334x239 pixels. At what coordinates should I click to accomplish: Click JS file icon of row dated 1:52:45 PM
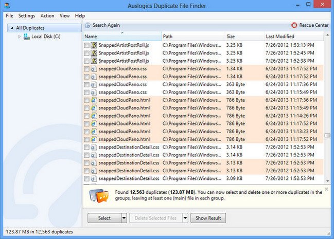pyautogui.click(x=94, y=53)
